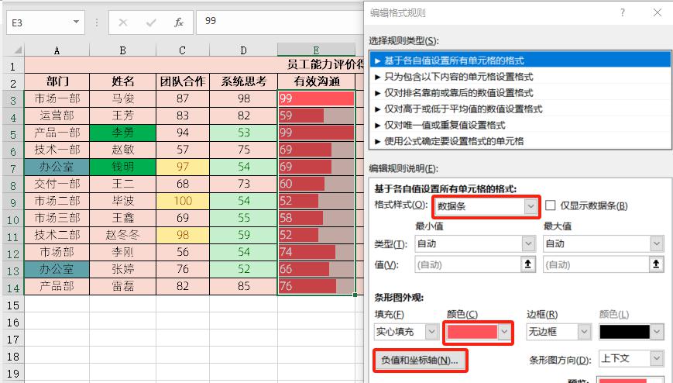
Task: Click the formula bar confirm checkmark icon
Action: [151, 22]
